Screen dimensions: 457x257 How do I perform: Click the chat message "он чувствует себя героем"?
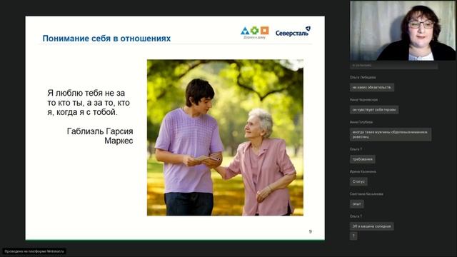click(x=374, y=110)
